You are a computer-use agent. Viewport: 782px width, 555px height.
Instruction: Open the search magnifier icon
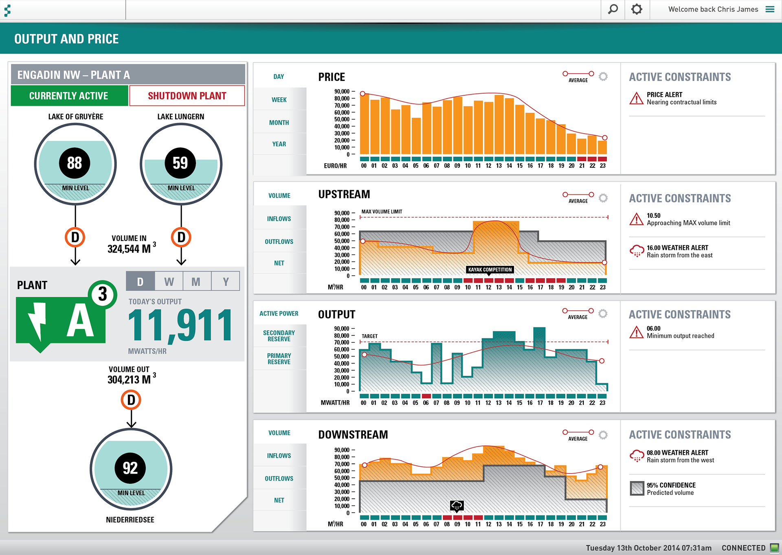tap(613, 9)
